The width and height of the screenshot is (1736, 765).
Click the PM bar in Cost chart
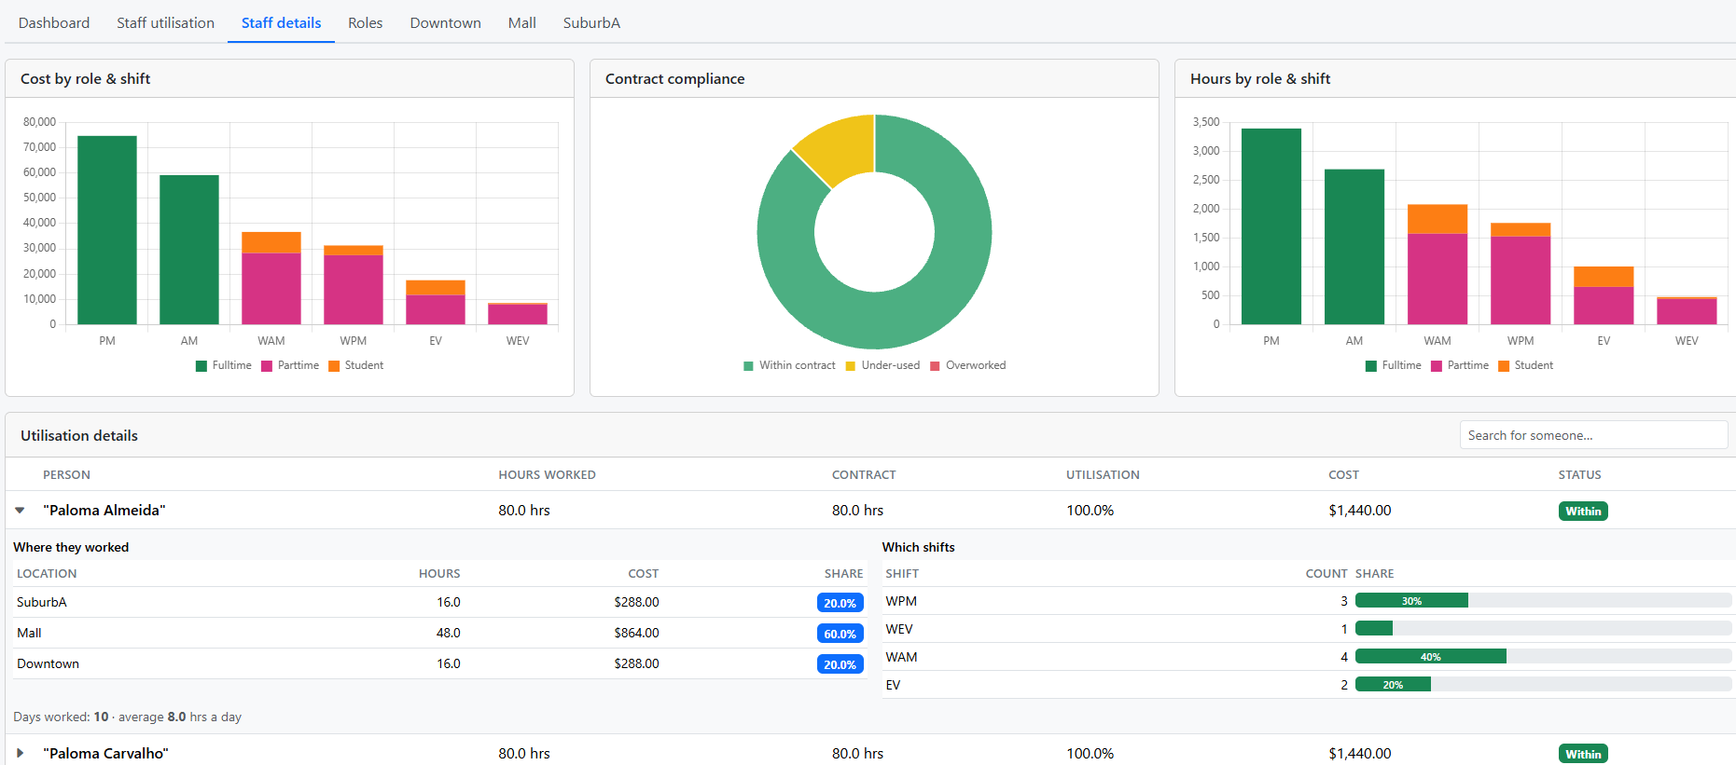pos(107,230)
